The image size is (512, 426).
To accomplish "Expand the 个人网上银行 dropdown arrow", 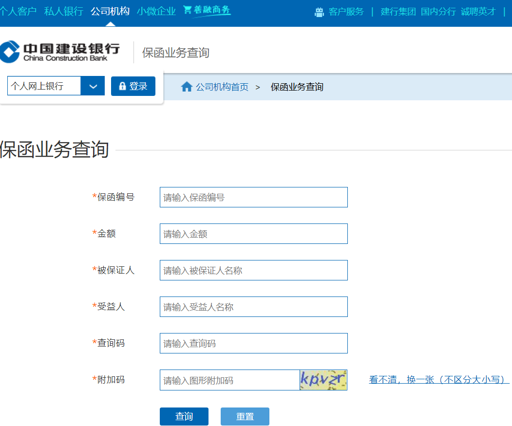I will tap(93, 86).
